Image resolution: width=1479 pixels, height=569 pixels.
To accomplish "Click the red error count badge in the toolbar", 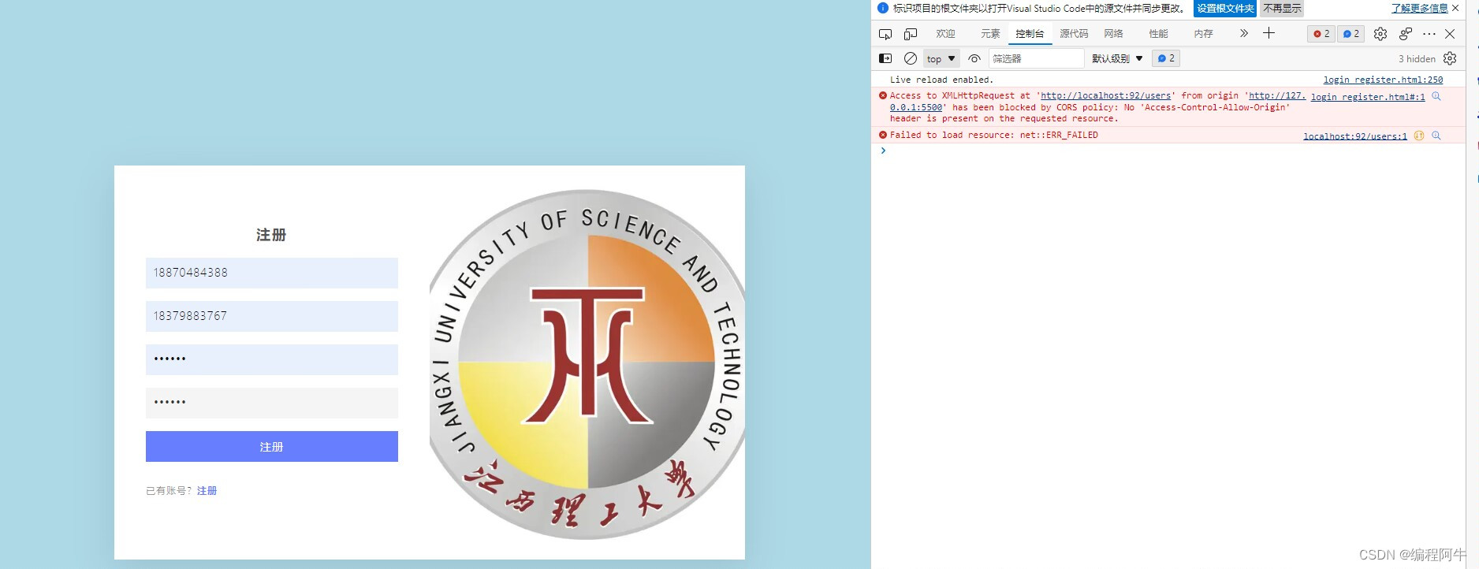I will [x=1321, y=34].
